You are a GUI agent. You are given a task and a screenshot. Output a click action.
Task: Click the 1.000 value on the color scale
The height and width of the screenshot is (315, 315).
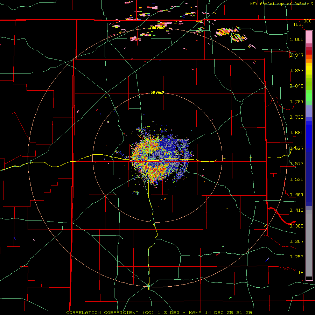[x=296, y=39]
